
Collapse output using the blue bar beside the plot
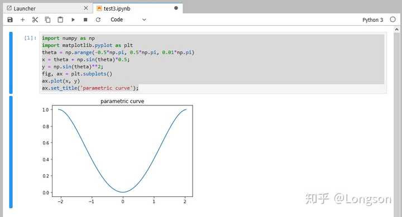[x=11, y=152]
